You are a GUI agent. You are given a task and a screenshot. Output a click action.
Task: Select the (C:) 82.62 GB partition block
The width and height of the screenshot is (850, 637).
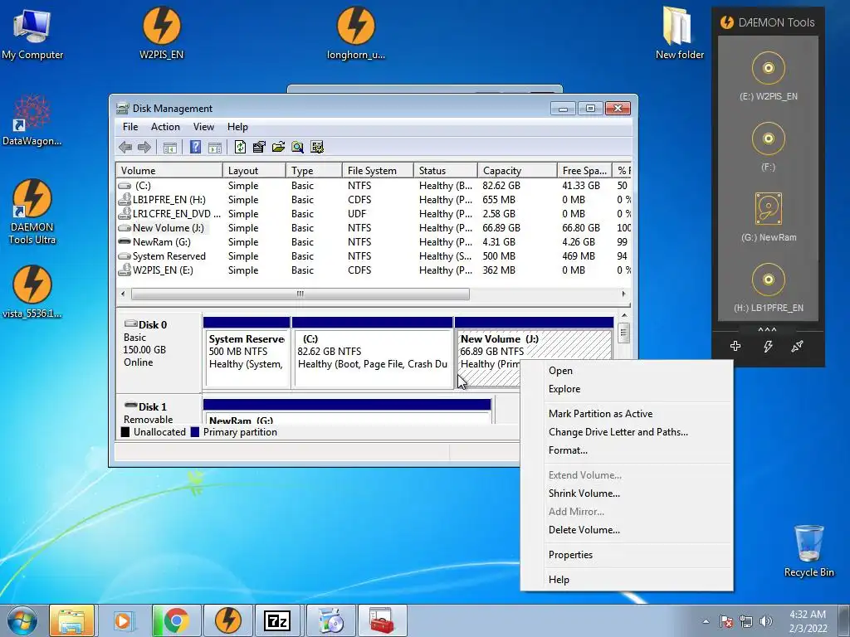tap(373, 353)
